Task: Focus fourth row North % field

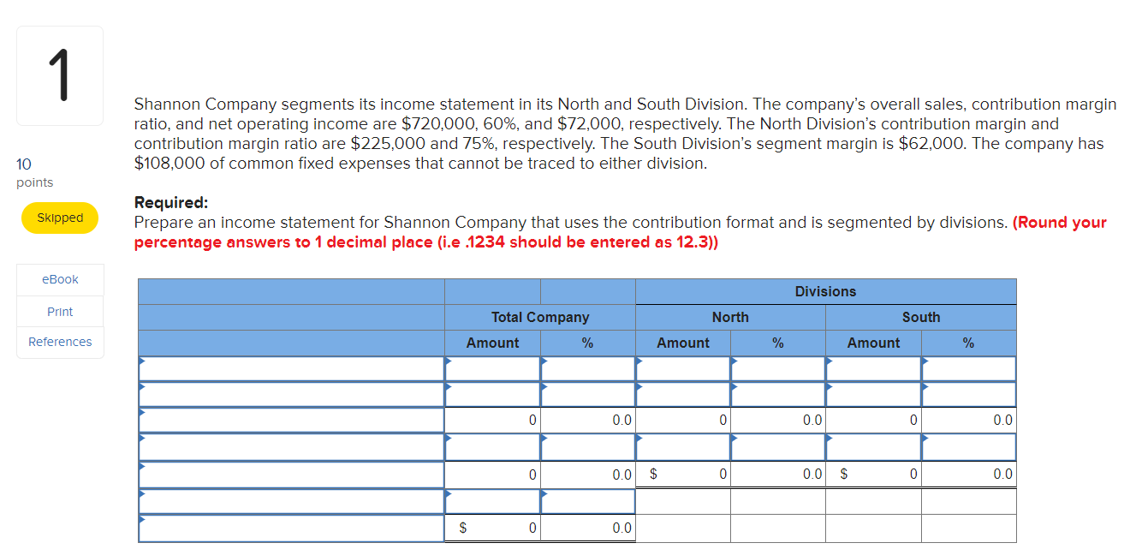Action: tap(778, 447)
